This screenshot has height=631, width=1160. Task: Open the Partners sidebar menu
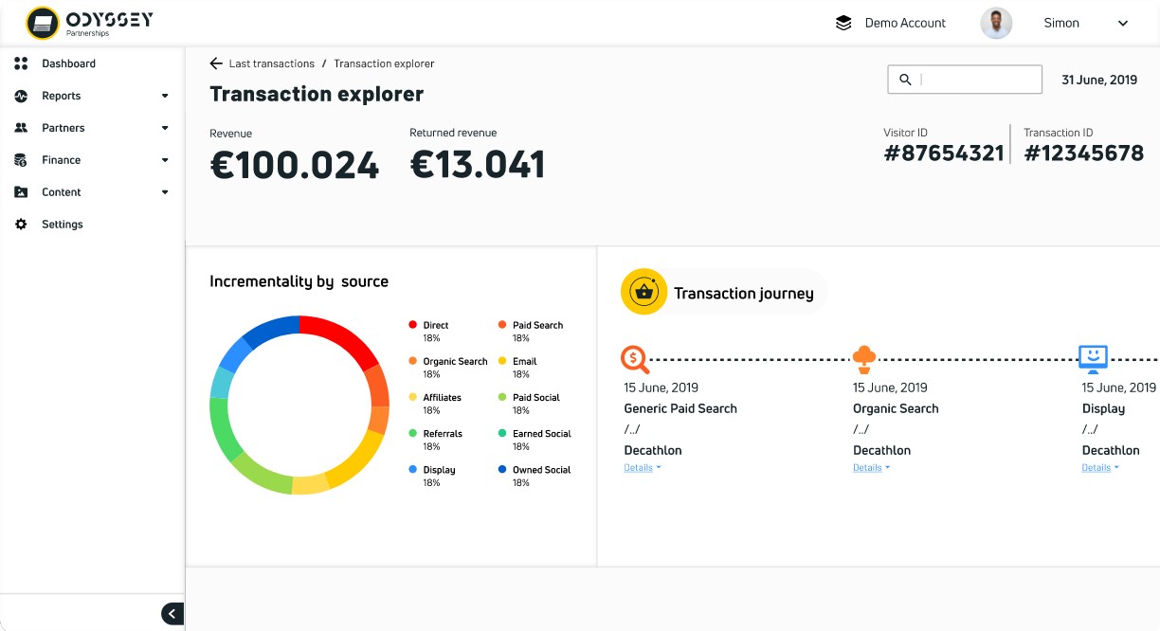point(63,128)
